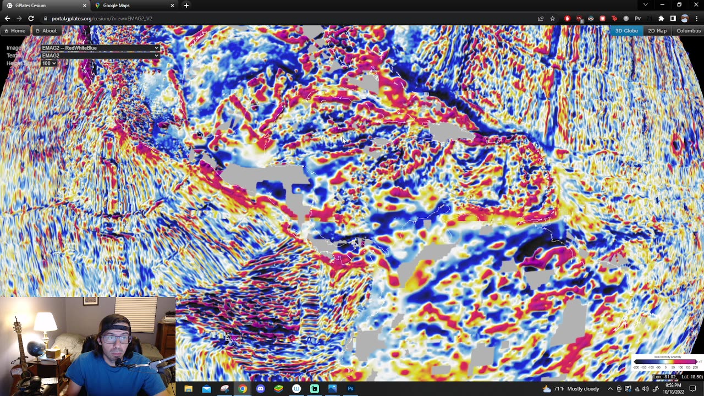The width and height of the screenshot is (704, 396).
Task: Go back to previous page
Action: coord(7,18)
